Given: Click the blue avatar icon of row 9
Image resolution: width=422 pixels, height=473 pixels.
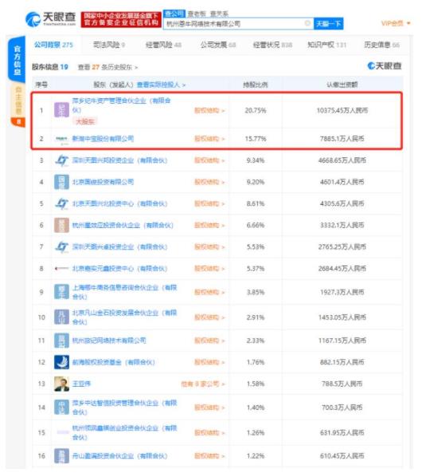Looking at the screenshot, I should coord(61,292).
